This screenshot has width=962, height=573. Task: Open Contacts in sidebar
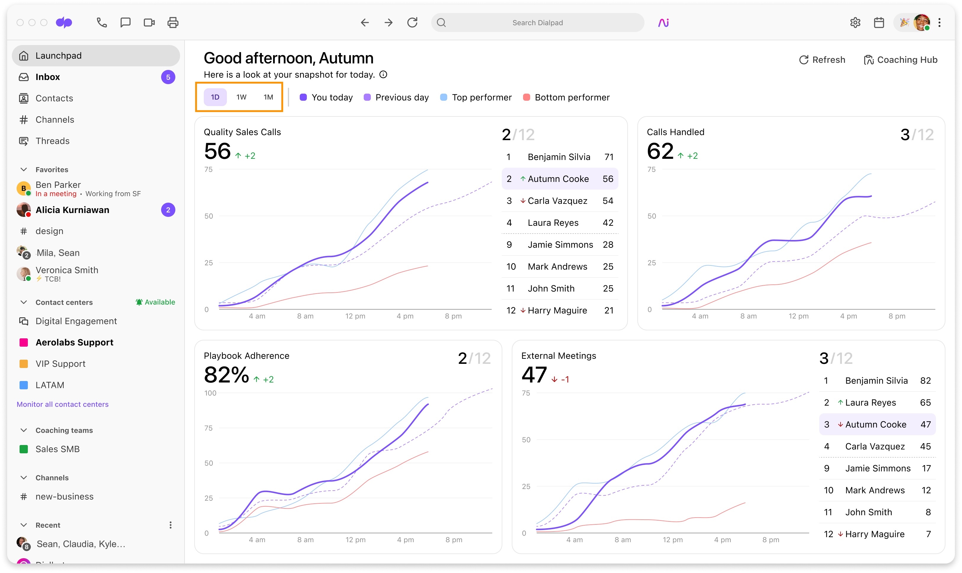96,98
